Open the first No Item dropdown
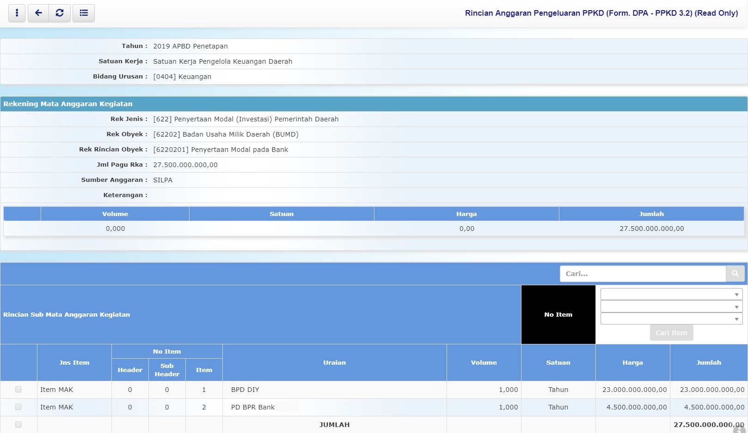The height and width of the screenshot is (433, 748). (x=671, y=295)
